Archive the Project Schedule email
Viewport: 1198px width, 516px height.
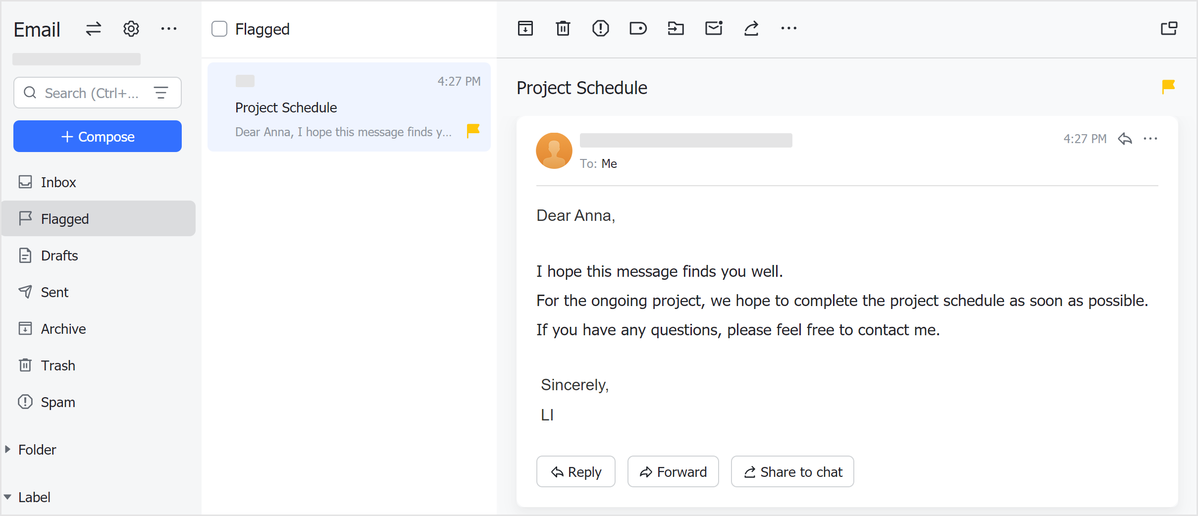click(525, 28)
